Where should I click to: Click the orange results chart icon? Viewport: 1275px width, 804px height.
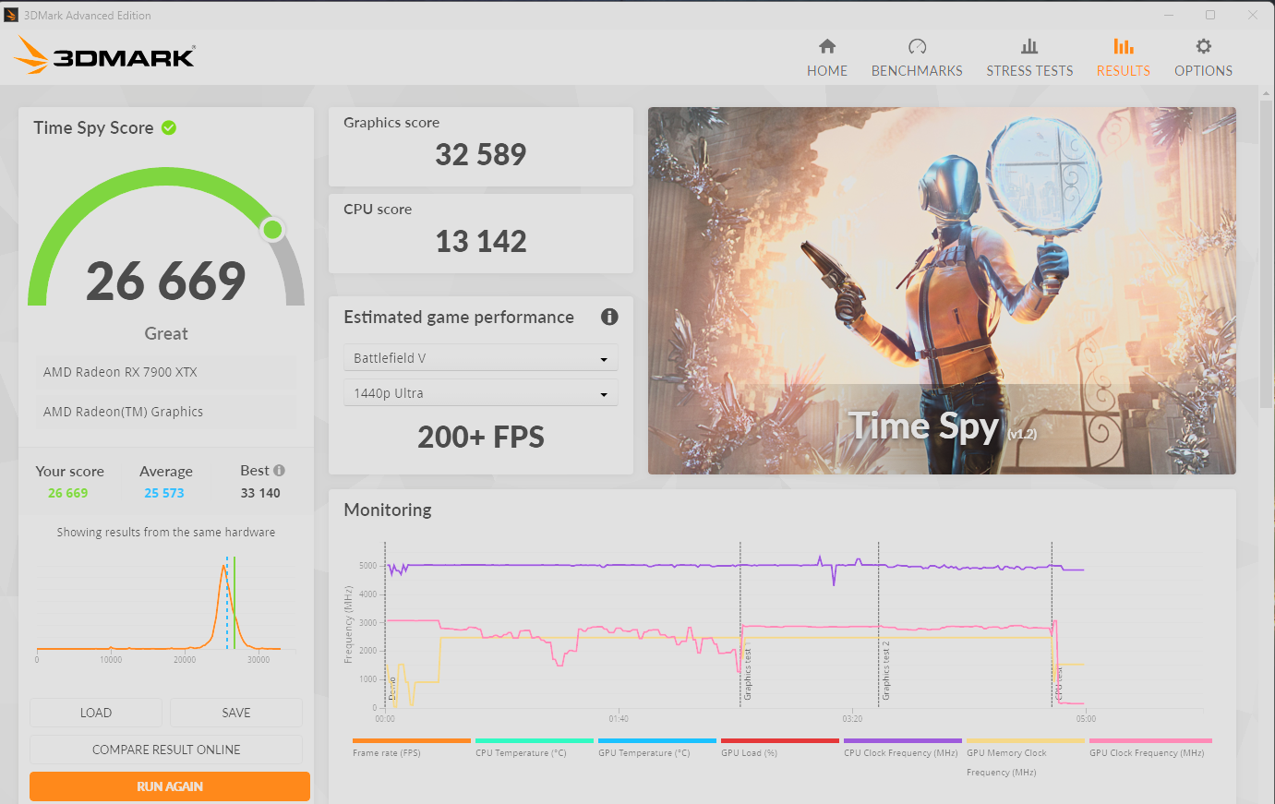(1124, 46)
